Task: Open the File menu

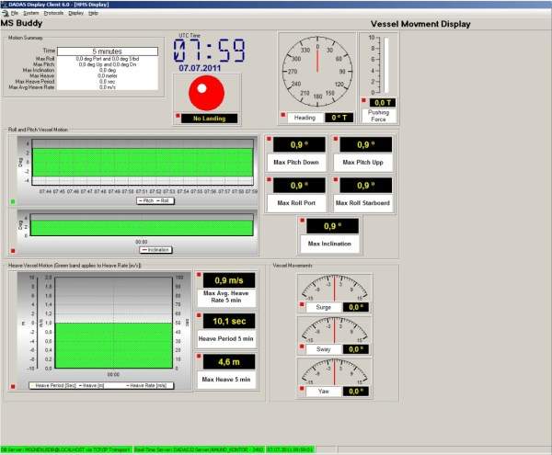Action: tap(14, 13)
